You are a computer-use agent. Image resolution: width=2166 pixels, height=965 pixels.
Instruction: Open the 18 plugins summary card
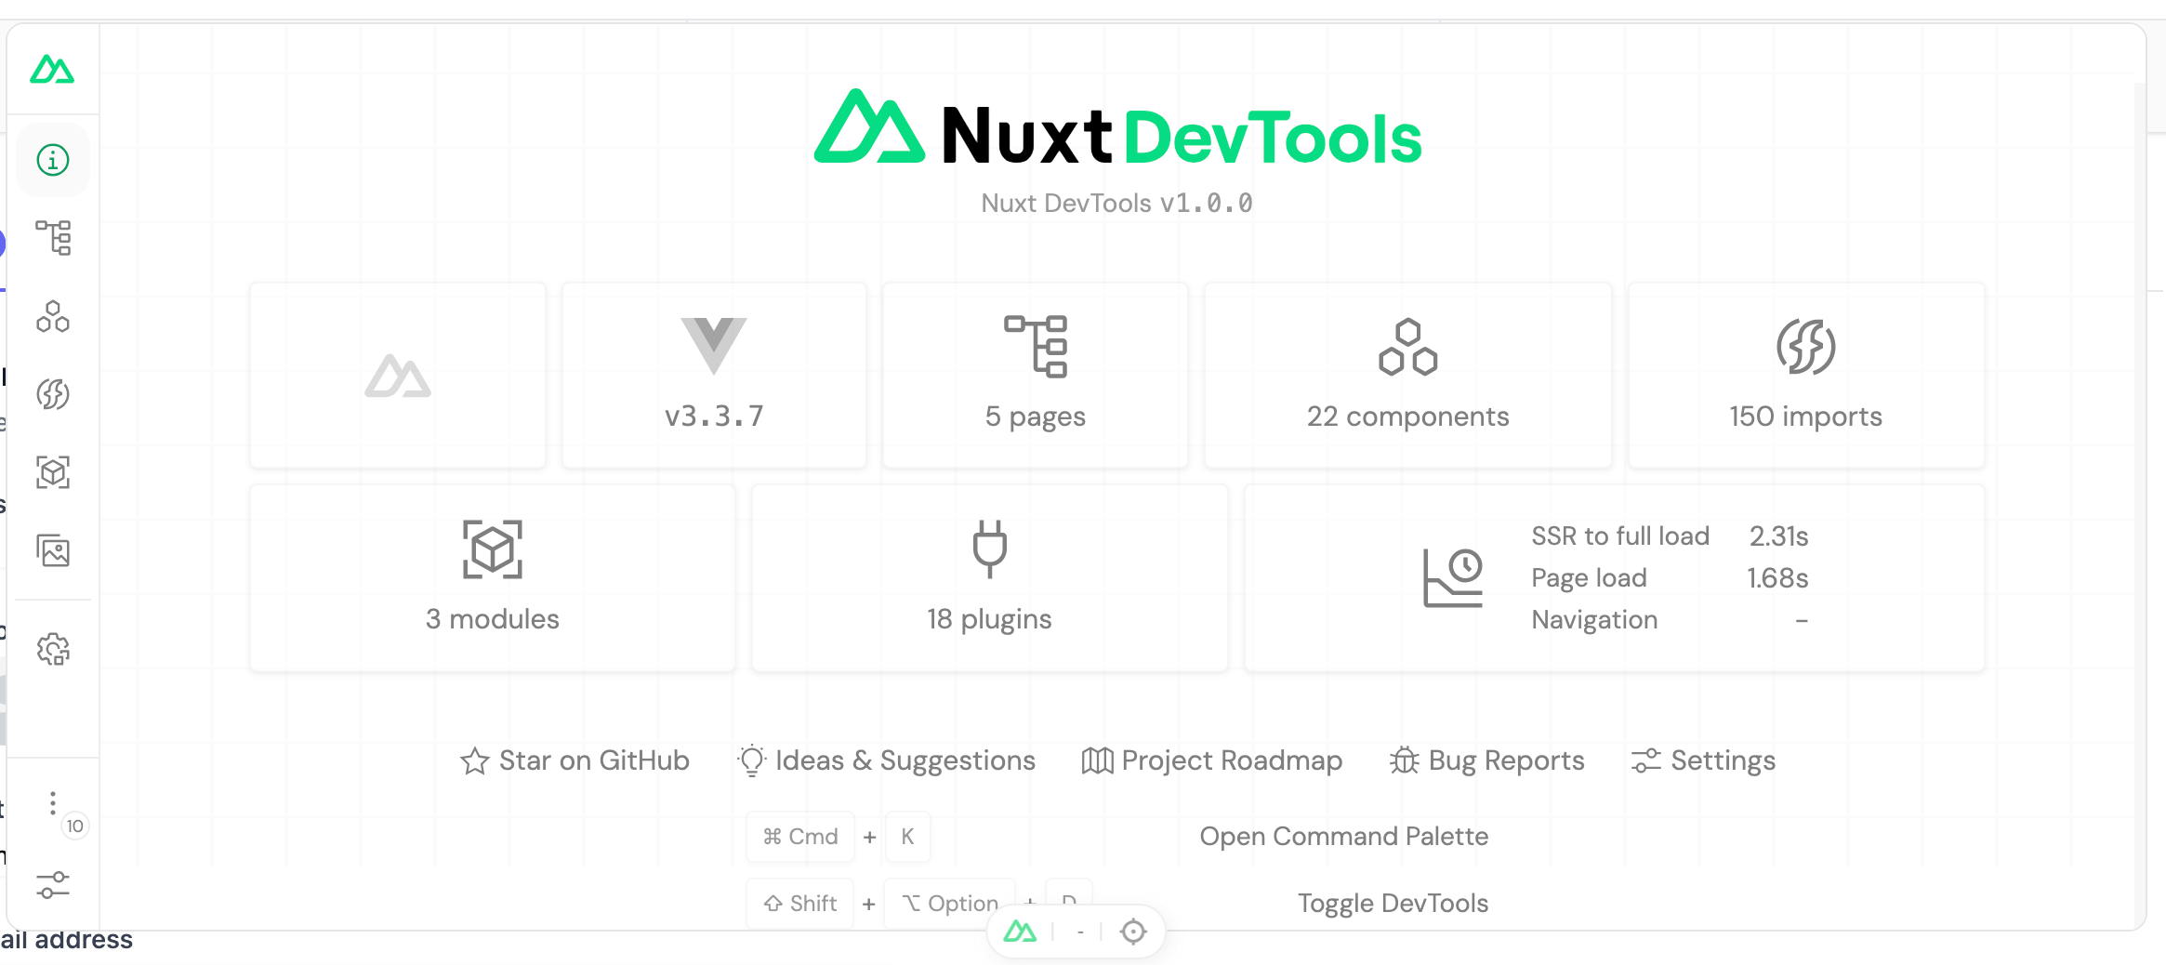(x=988, y=576)
